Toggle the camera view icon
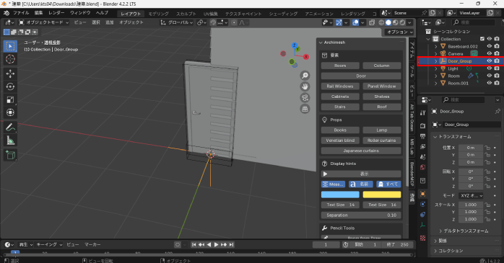The image size is (504, 263). point(305,97)
